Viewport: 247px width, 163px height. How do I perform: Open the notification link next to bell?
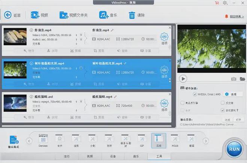[237, 16]
